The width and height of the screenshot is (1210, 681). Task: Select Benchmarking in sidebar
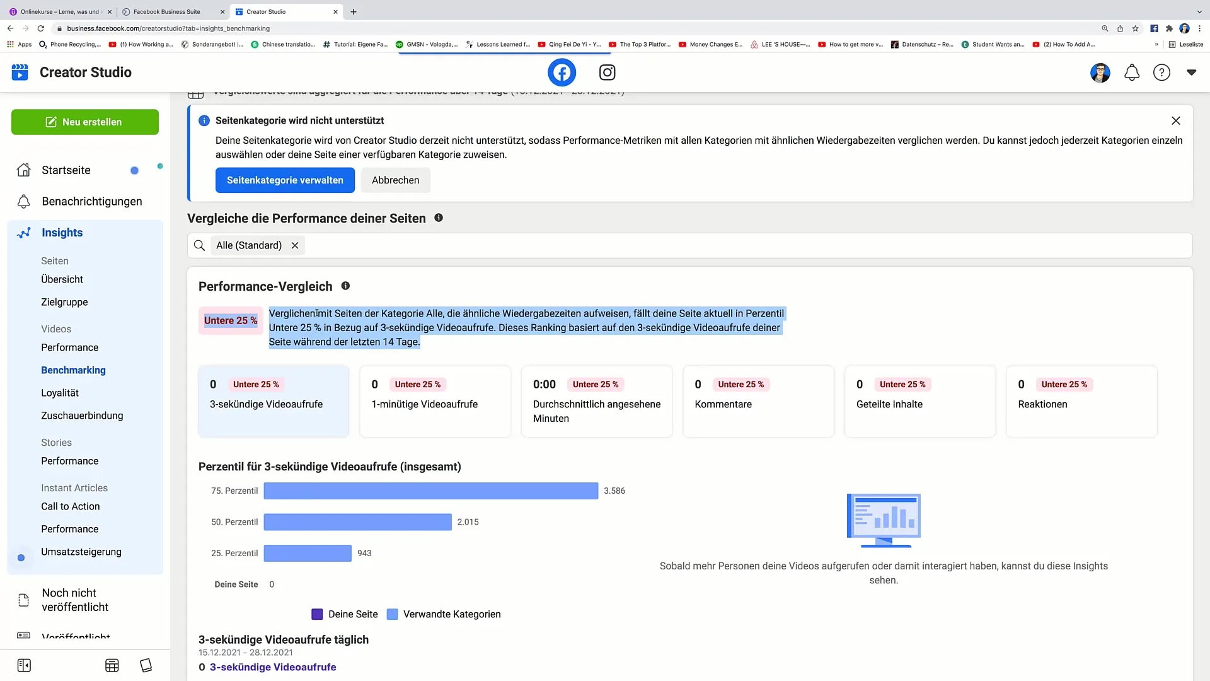tap(73, 370)
